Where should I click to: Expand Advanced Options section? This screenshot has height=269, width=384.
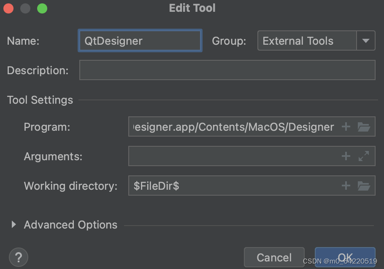[x=14, y=225]
